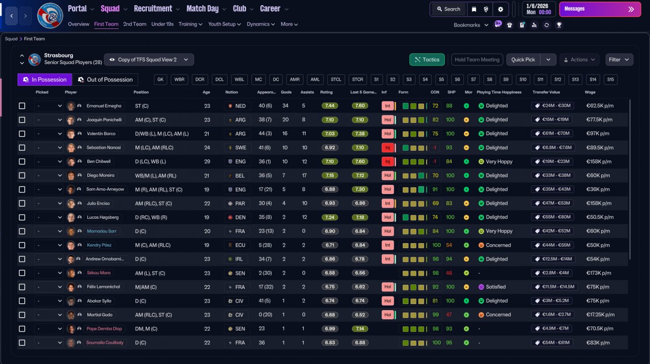Open the settings gear icon
Viewport: 650px width, 364px height.
pyautogui.click(x=500, y=9)
